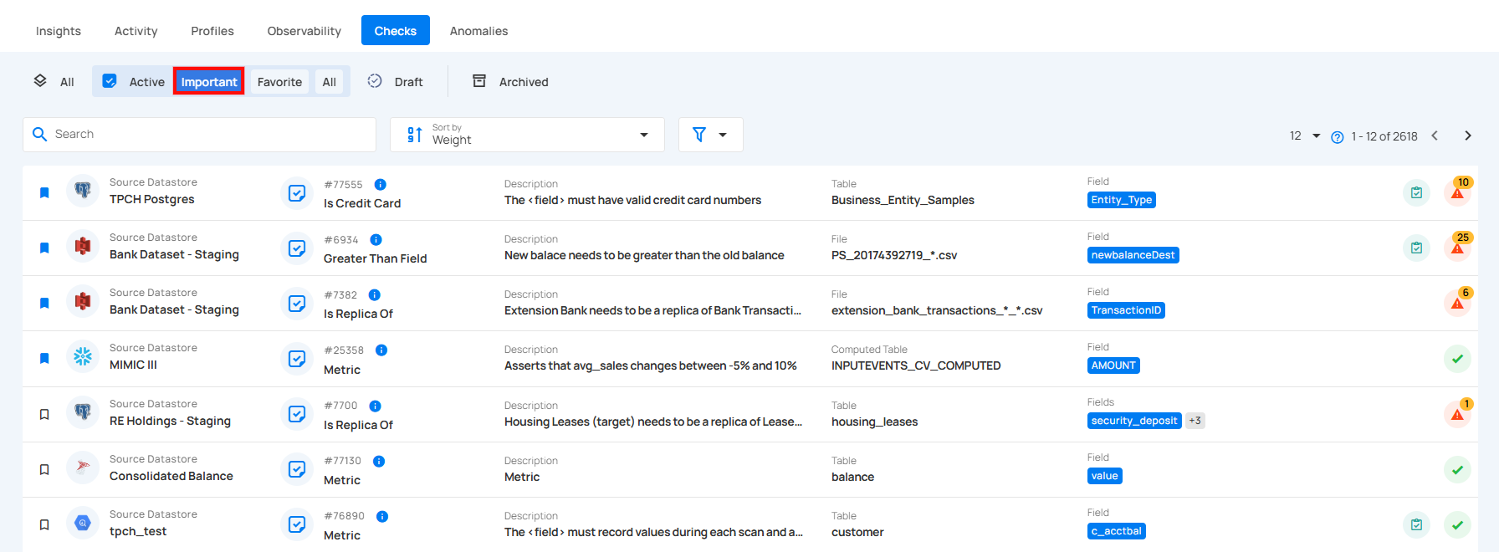
Task: Toggle bookmark on check #7382 row
Action: (44, 303)
